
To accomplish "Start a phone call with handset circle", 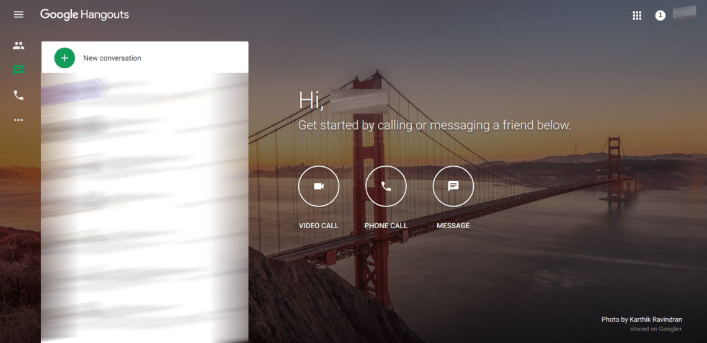I will 386,186.
